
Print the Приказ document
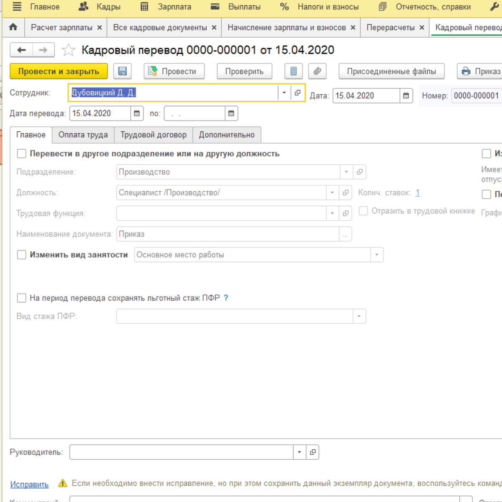pyautogui.click(x=480, y=71)
